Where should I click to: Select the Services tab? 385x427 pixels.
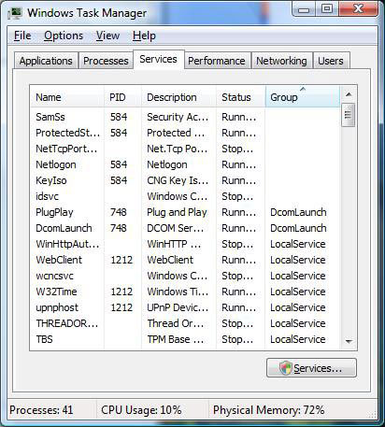(158, 59)
